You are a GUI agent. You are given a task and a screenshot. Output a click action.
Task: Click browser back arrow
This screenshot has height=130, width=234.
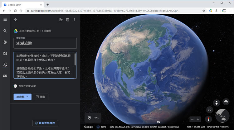(x=4, y=11)
